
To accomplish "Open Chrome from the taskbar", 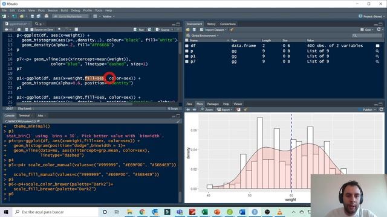I will click(142, 212).
